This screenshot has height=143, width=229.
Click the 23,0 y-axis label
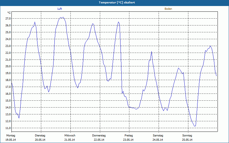[x=8, y=46]
